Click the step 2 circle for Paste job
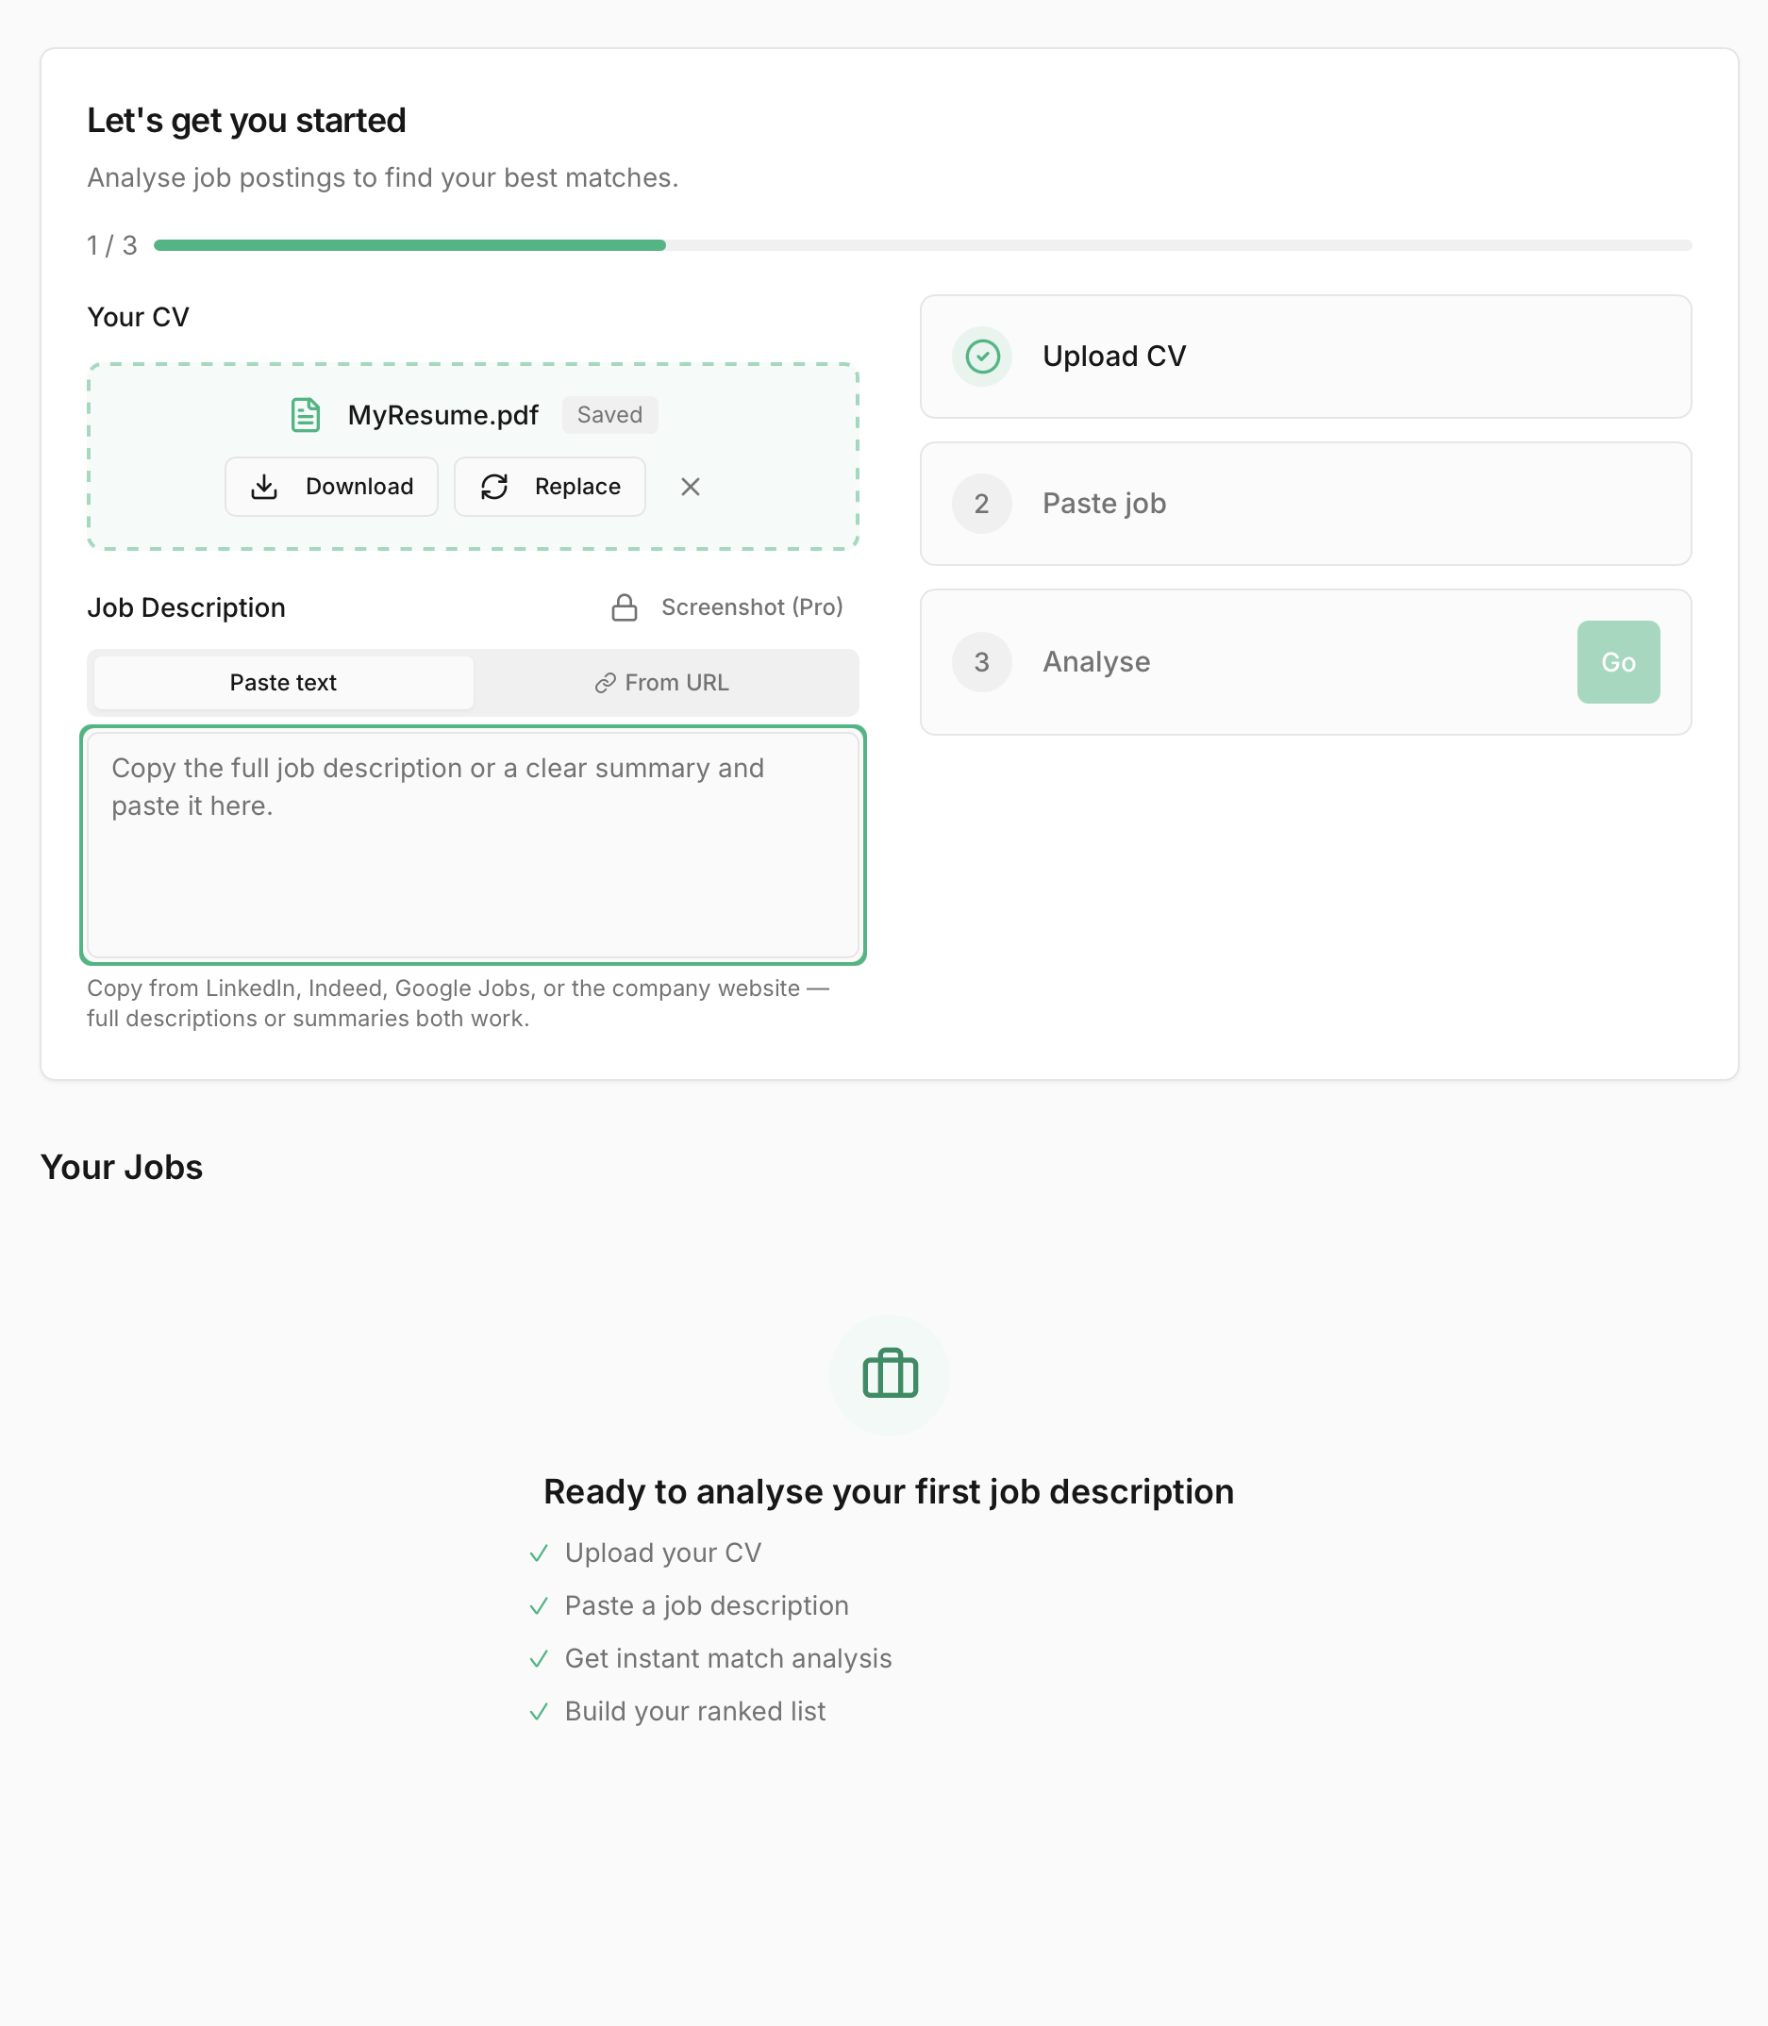Viewport: 1768px width, 2026px height. coord(982,503)
